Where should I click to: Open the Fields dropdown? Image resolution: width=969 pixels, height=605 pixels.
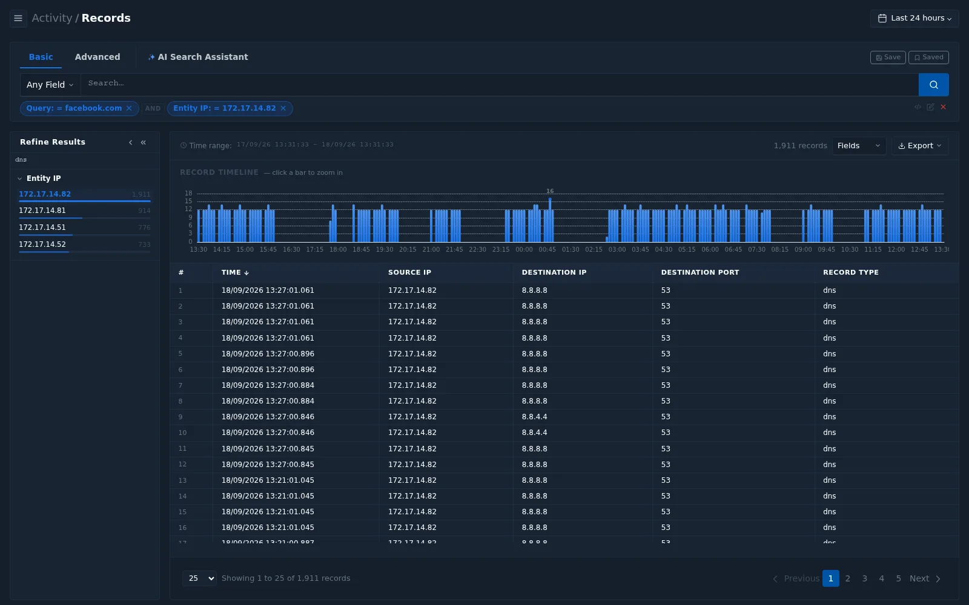pos(859,146)
